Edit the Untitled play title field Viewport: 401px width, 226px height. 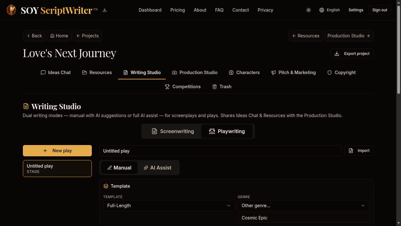220,151
